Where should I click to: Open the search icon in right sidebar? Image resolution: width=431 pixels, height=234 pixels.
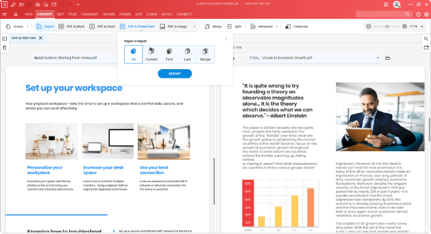point(426,39)
